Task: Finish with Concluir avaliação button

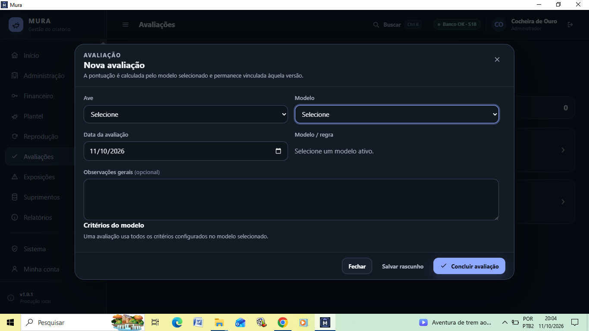Action: point(469,266)
